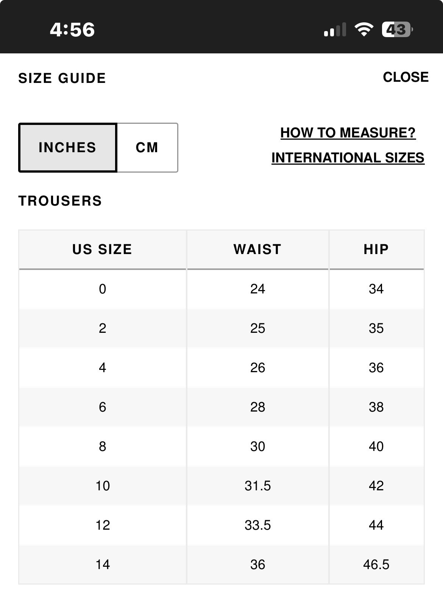Click the TROUSERS section heading

coord(60,201)
